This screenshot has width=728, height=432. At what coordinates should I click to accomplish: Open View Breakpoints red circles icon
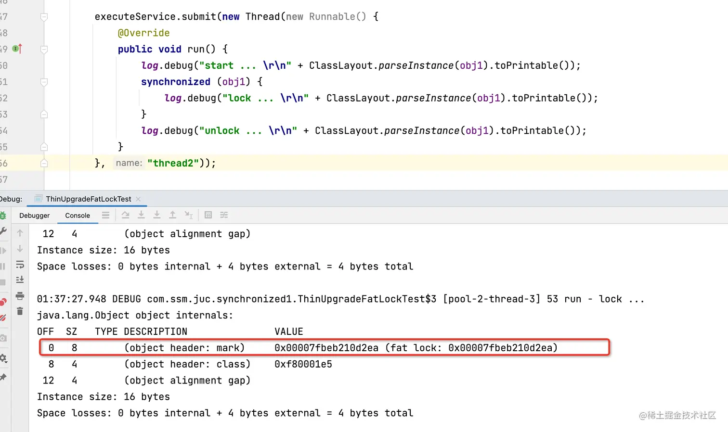coord(3,302)
